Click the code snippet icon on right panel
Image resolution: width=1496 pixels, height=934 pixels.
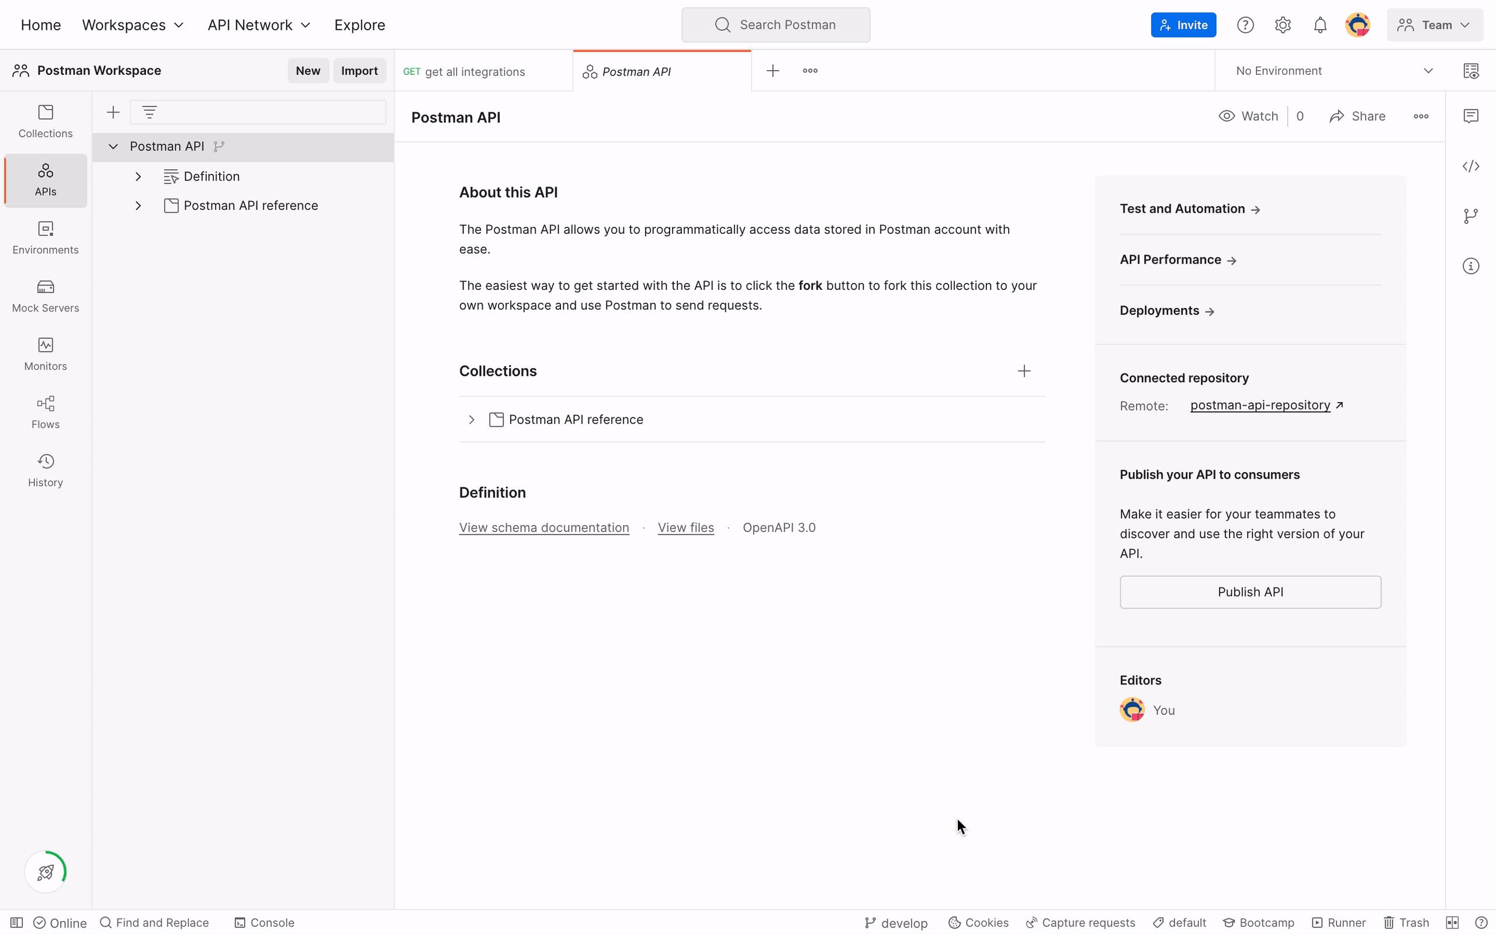1471,166
